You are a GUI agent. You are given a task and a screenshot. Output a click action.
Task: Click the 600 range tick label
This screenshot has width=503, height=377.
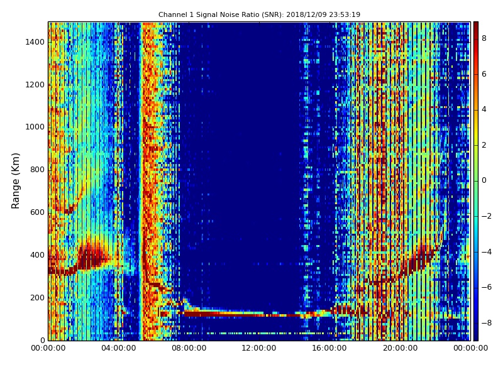[x=37, y=212]
